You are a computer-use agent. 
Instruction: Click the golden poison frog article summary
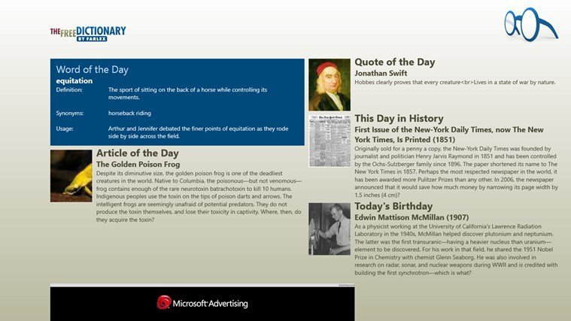[199, 196]
